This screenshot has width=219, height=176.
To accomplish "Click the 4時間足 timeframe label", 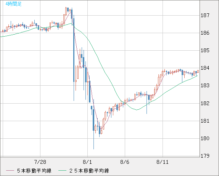I will click(x=14, y=4).
